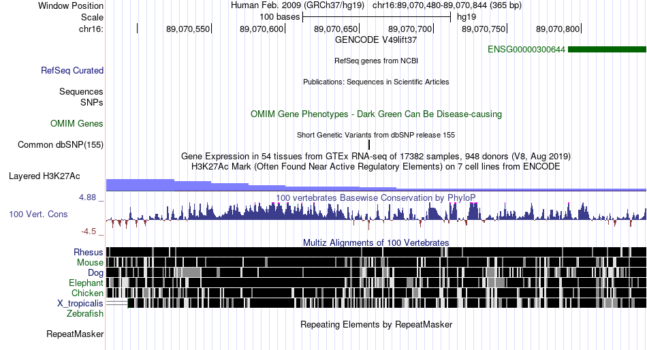Click the dbSNP variant tick mark

click(369, 144)
